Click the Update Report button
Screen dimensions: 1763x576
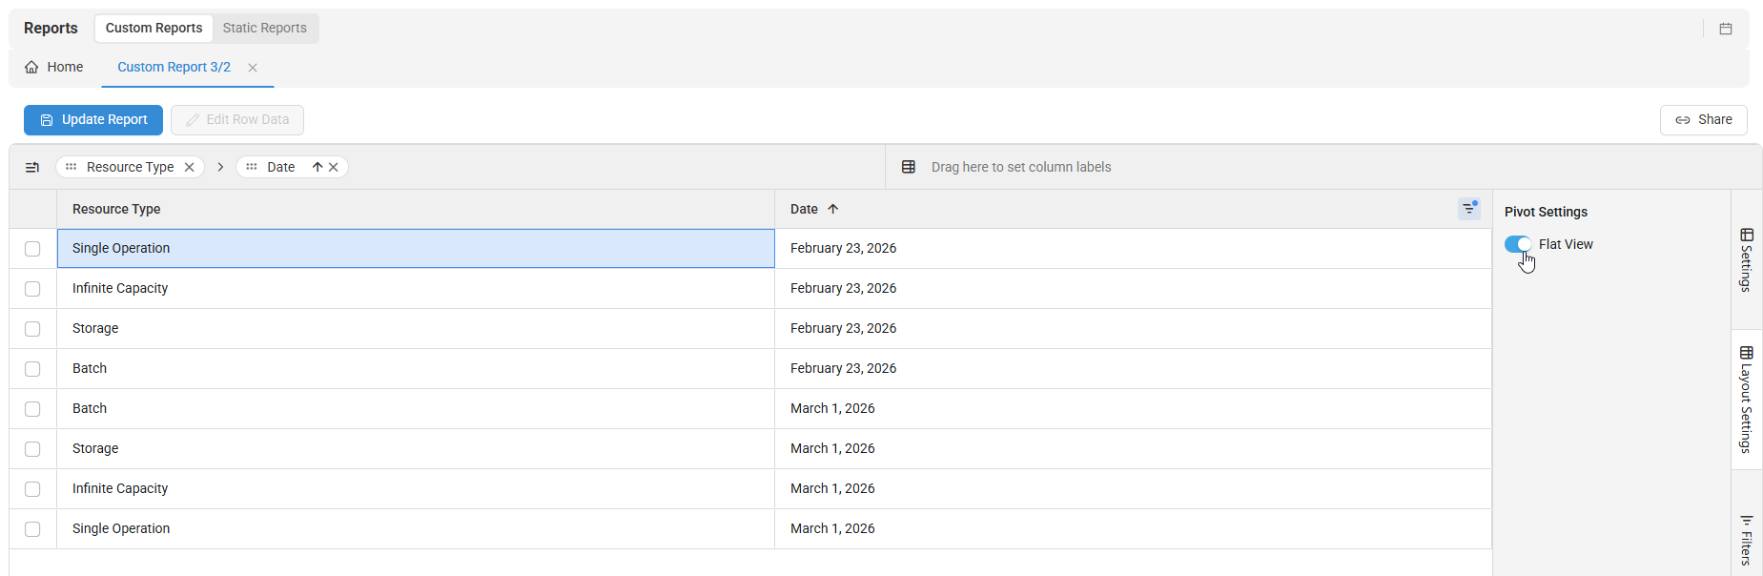click(93, 120)
